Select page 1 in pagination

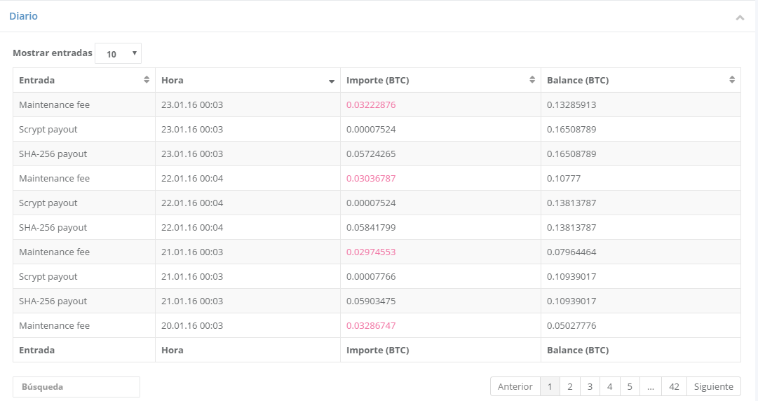click(550, 386)
